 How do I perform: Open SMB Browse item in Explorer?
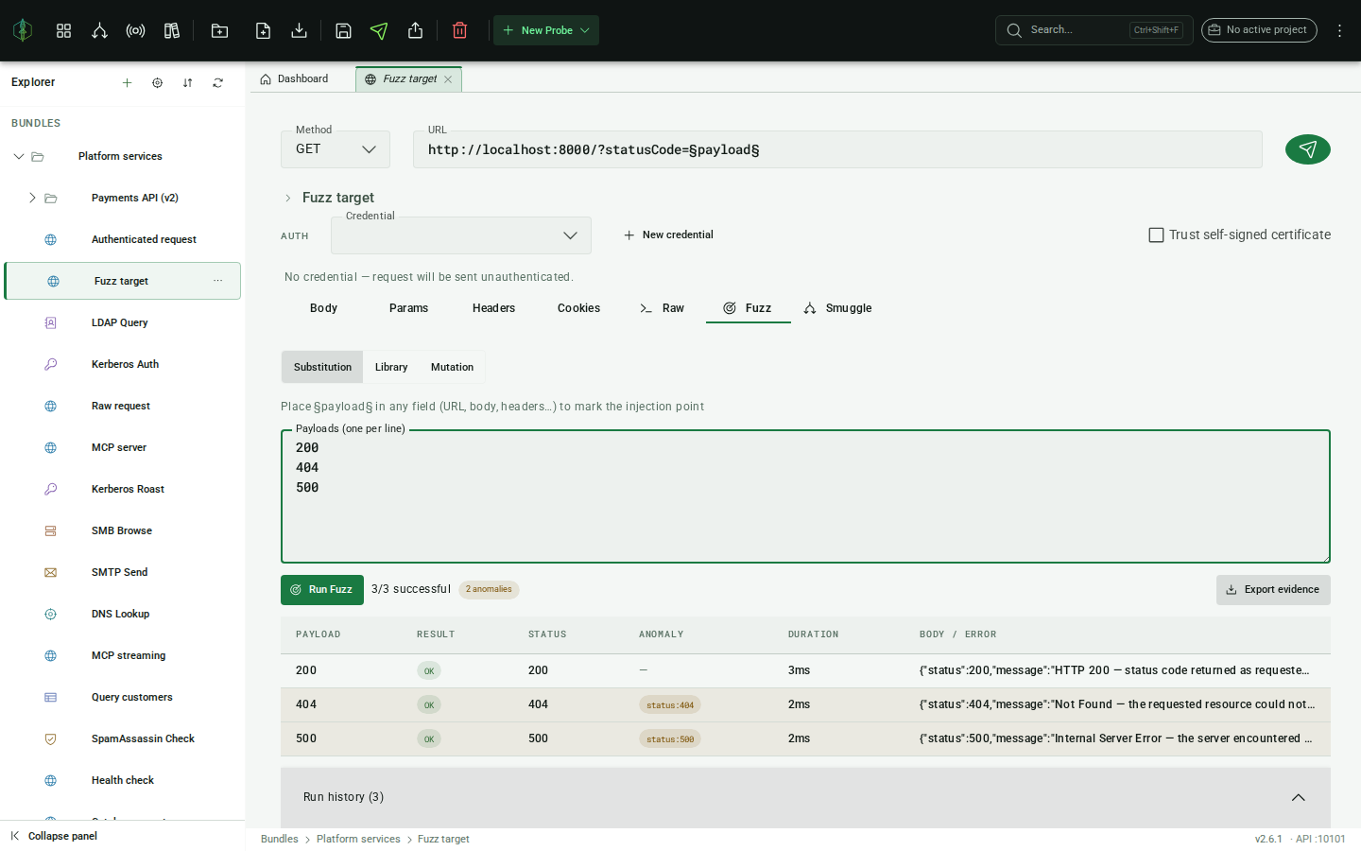click(123, 530)
